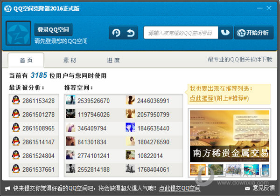Screen dimensions: 280x196
Task: Click the avatar next to 2539526670
Action: click(70, 101)
